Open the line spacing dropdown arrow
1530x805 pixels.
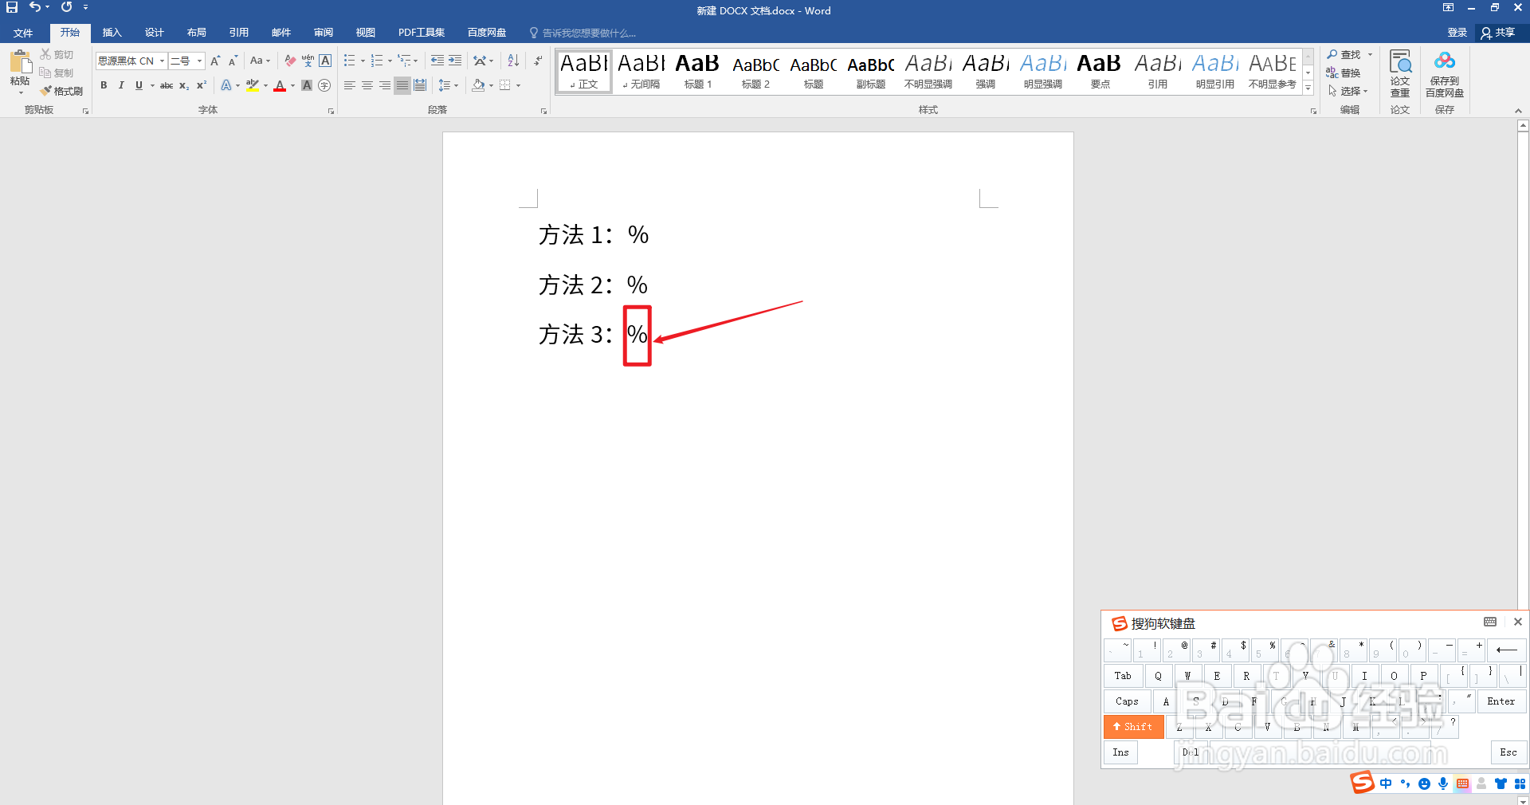[x=455, y=85]
